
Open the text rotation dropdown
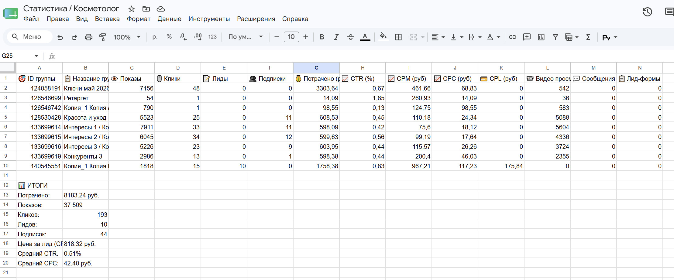tap(493, 37)
